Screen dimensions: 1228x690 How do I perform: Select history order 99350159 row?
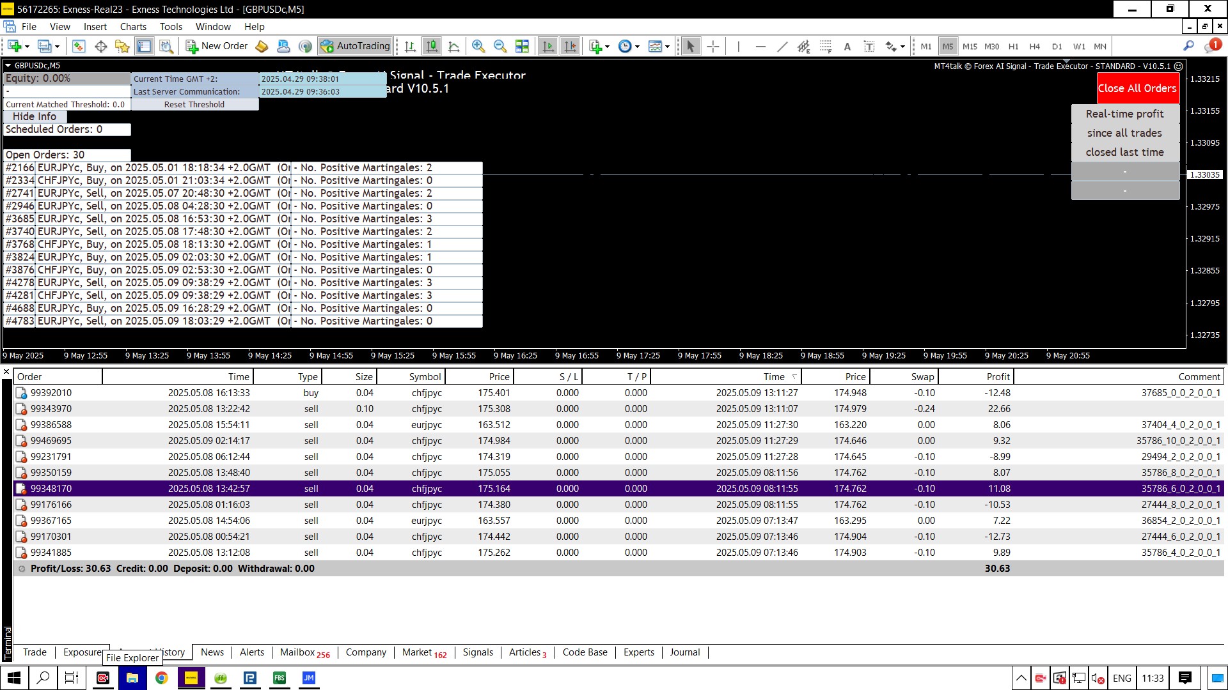pos(51,473)
